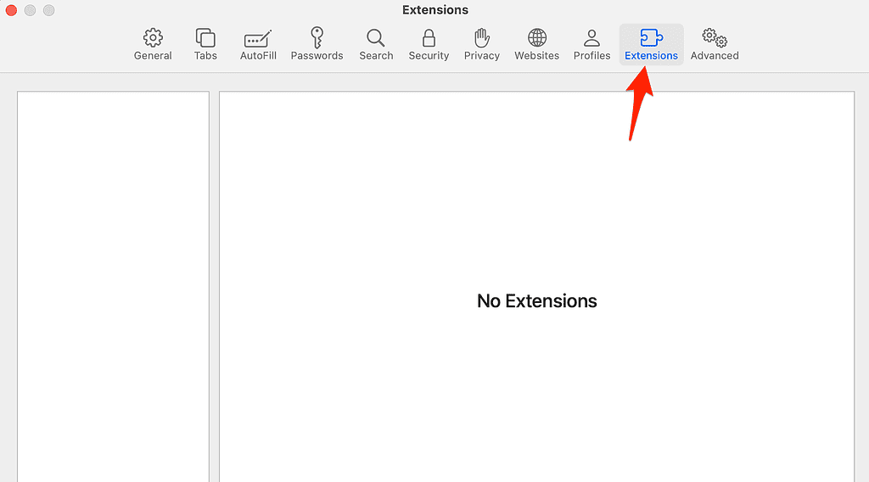
Task: Click the grayed-out zoom window button
Action: [49, 10]
